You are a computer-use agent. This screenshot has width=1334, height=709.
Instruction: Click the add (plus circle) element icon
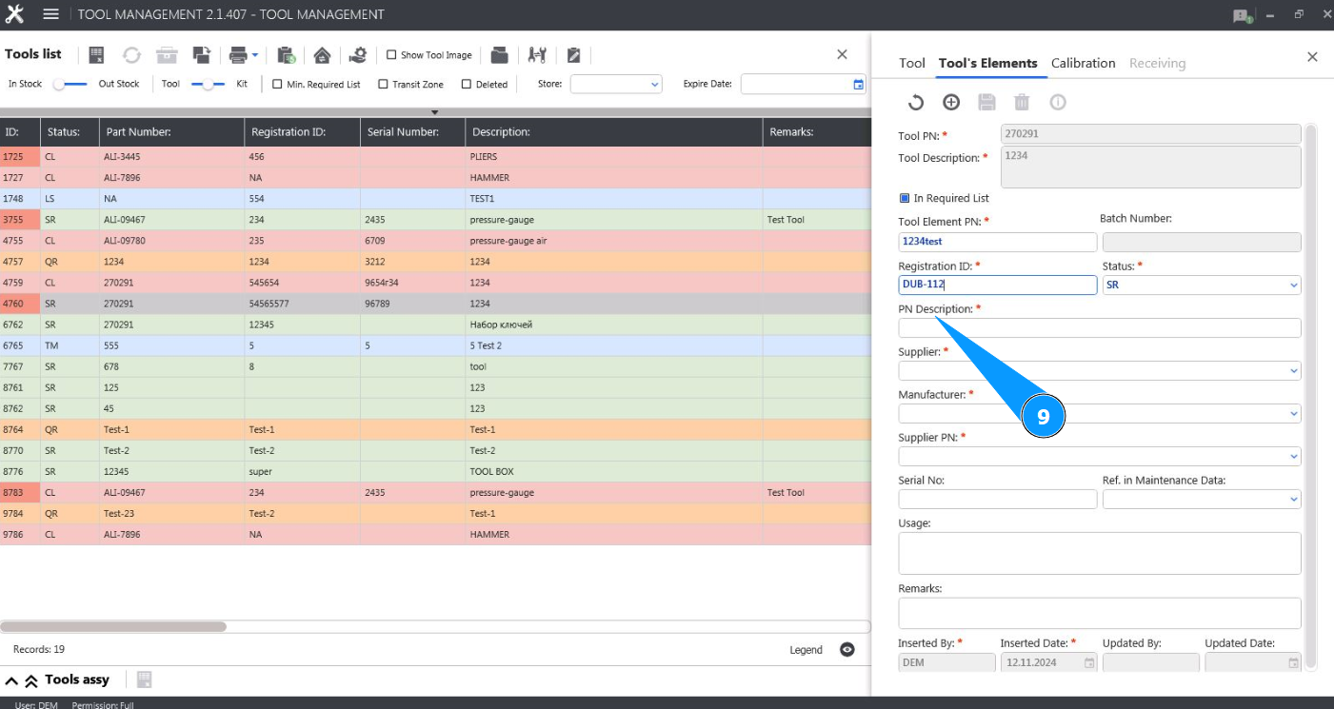pos(951,103)
